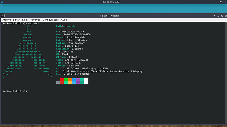Click the white color block in neofetch palette
Image resolution: width=227 pixels, height=127 pixels.
click(86, 81)
